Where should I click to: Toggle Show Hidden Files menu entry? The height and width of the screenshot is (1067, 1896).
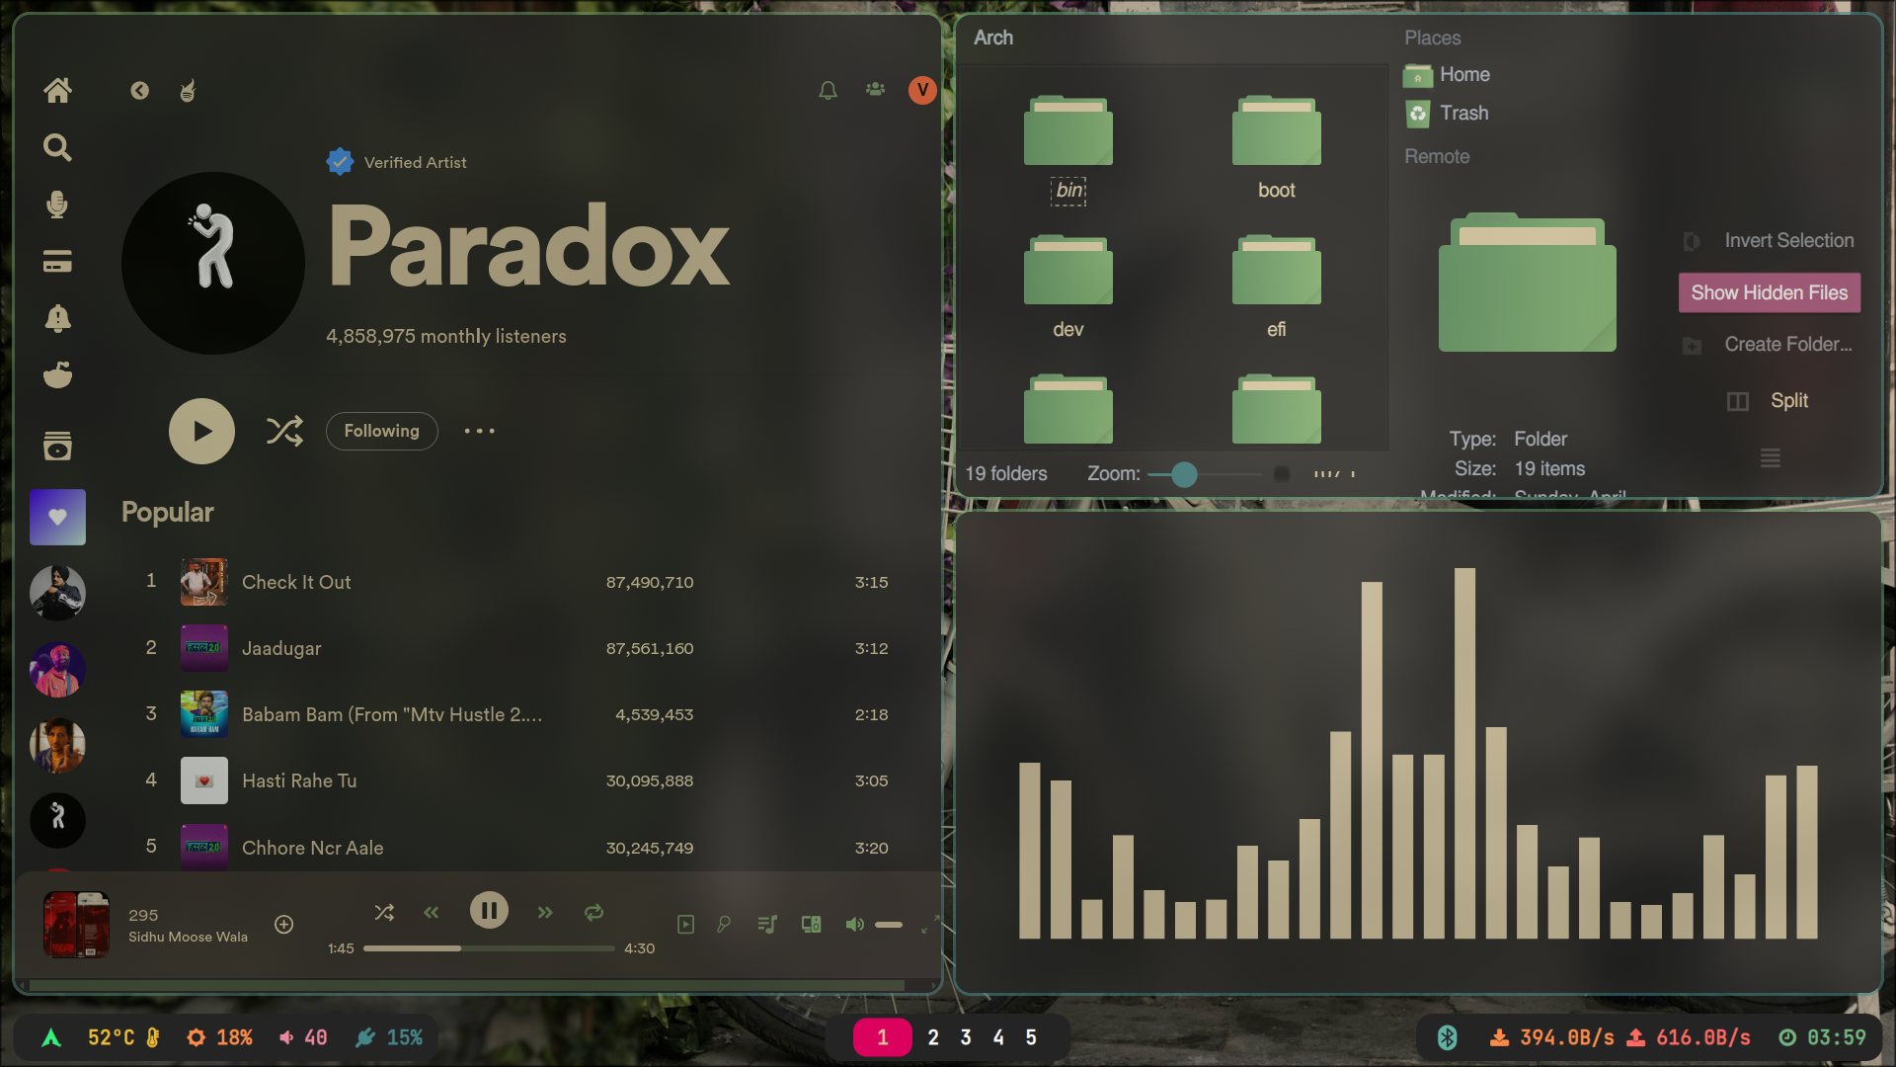1770,292
